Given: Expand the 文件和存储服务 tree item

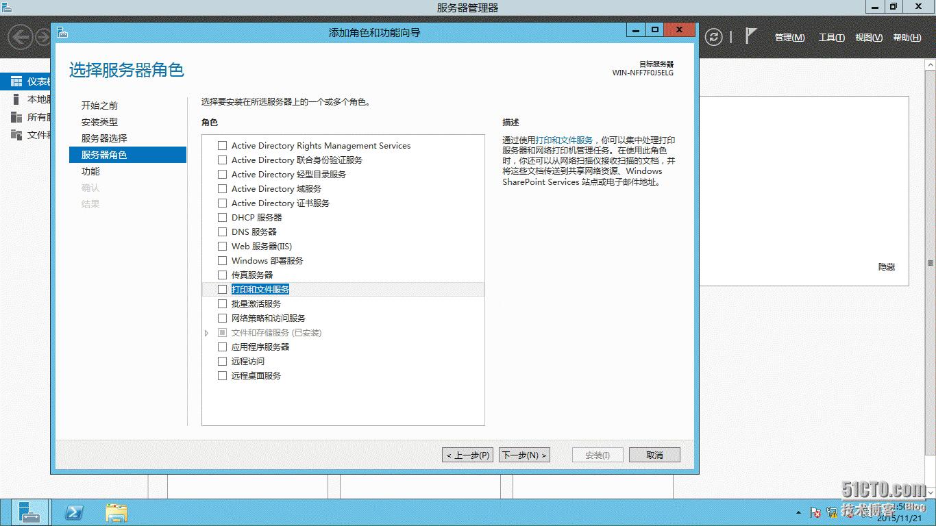Looking at the screenshot, I should [x=207, y=332].
